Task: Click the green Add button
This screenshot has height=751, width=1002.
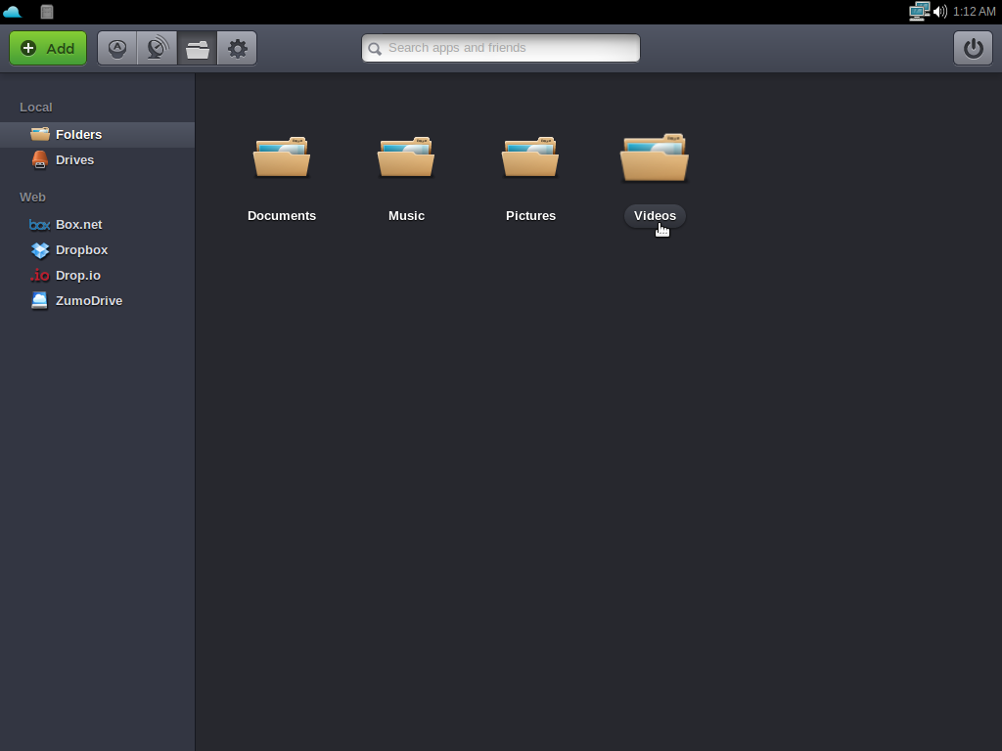Action: point(48,49)
